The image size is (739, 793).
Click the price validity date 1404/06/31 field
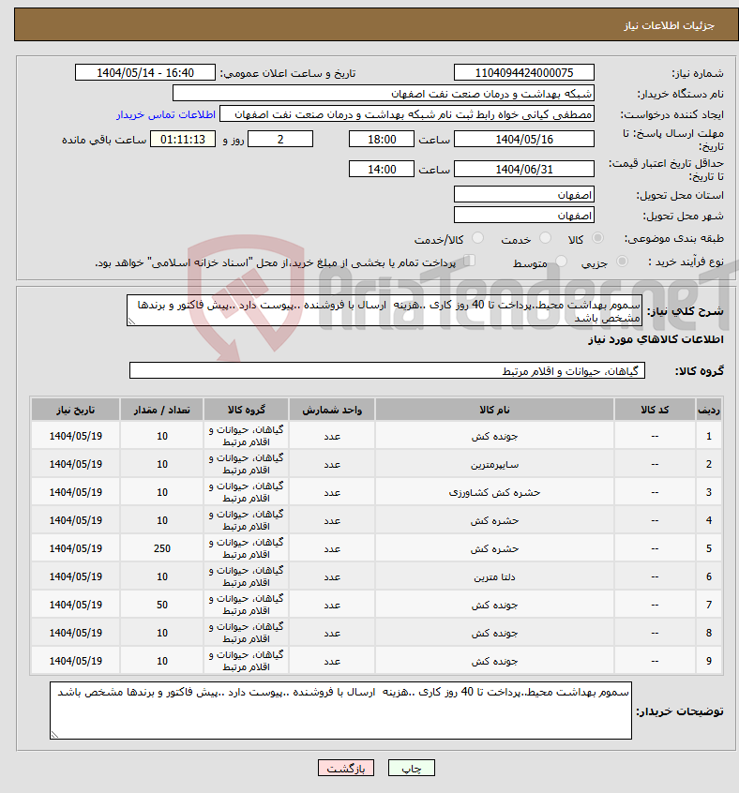tap(524, 169)
